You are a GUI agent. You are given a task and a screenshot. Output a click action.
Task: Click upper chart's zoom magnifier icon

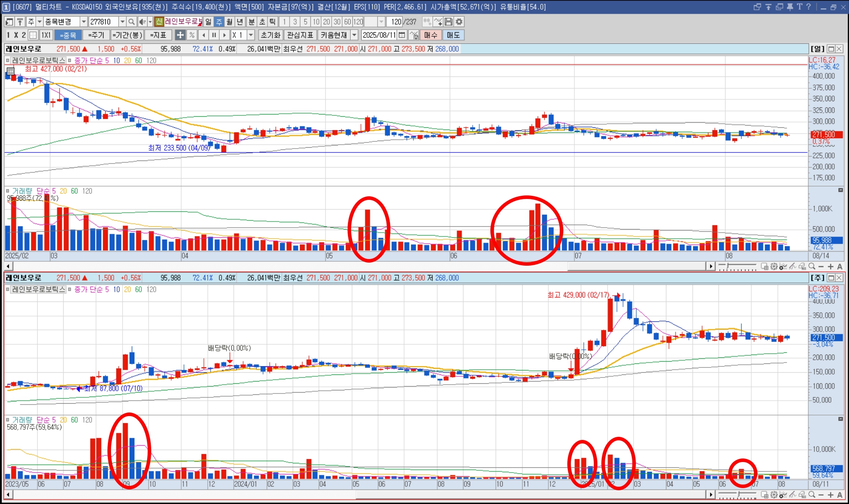(812, 266)
